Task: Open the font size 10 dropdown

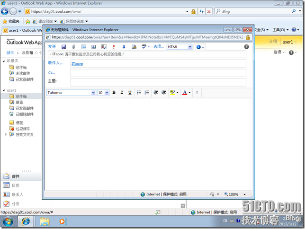Action: click(x=103, y=93)
